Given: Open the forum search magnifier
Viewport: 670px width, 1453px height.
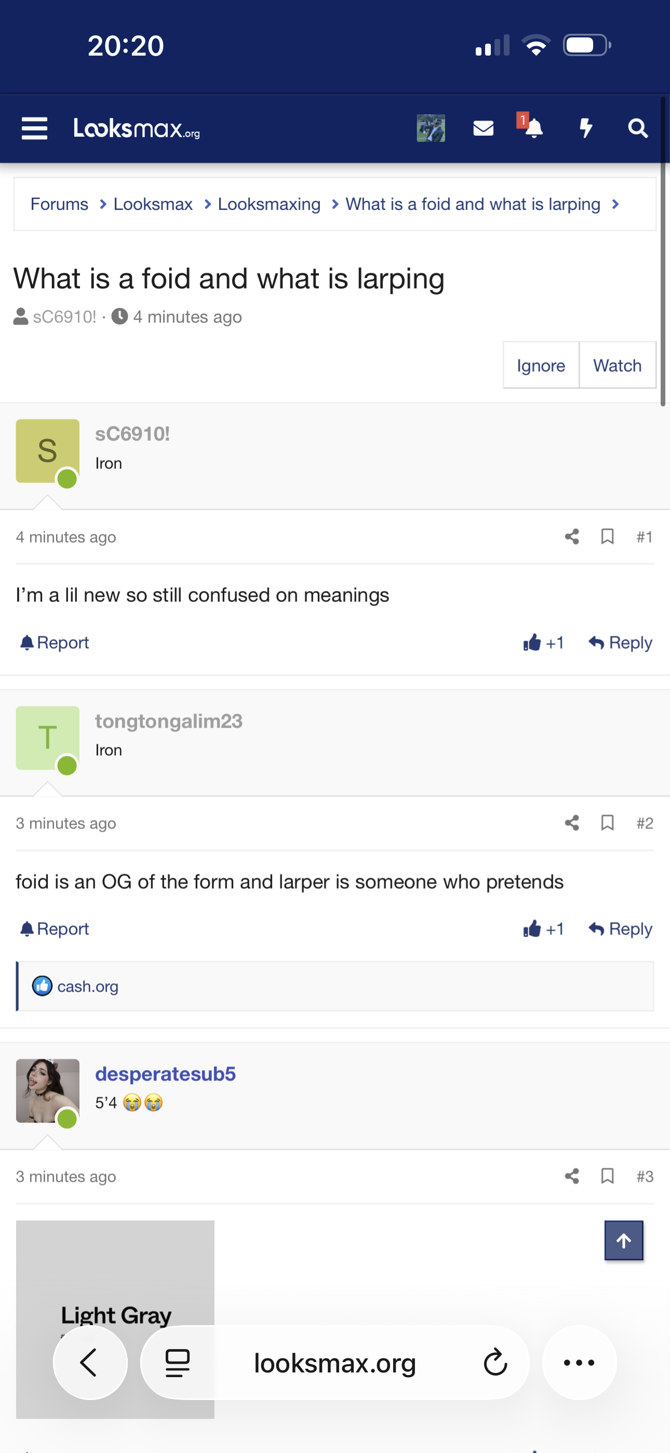Looking at the screenshot, I should tap(638, 128).
